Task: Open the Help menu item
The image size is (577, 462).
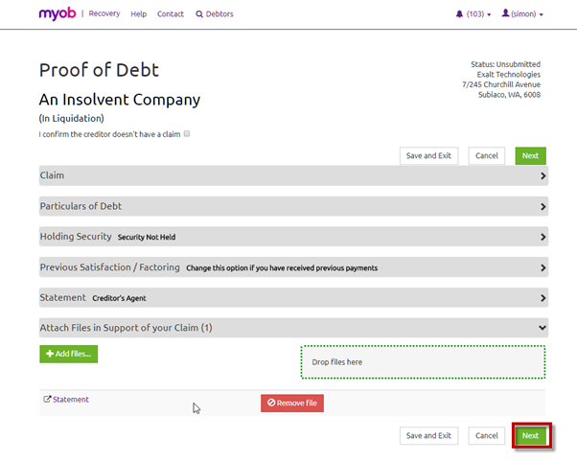Action: 139,14
